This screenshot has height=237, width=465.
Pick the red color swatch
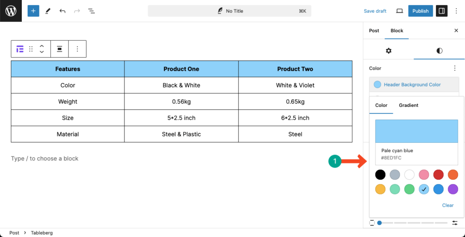click(438, 174)
